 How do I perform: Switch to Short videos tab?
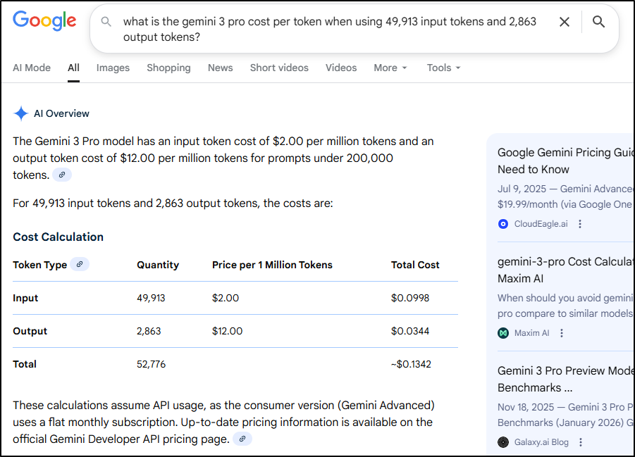pos(279,68)
